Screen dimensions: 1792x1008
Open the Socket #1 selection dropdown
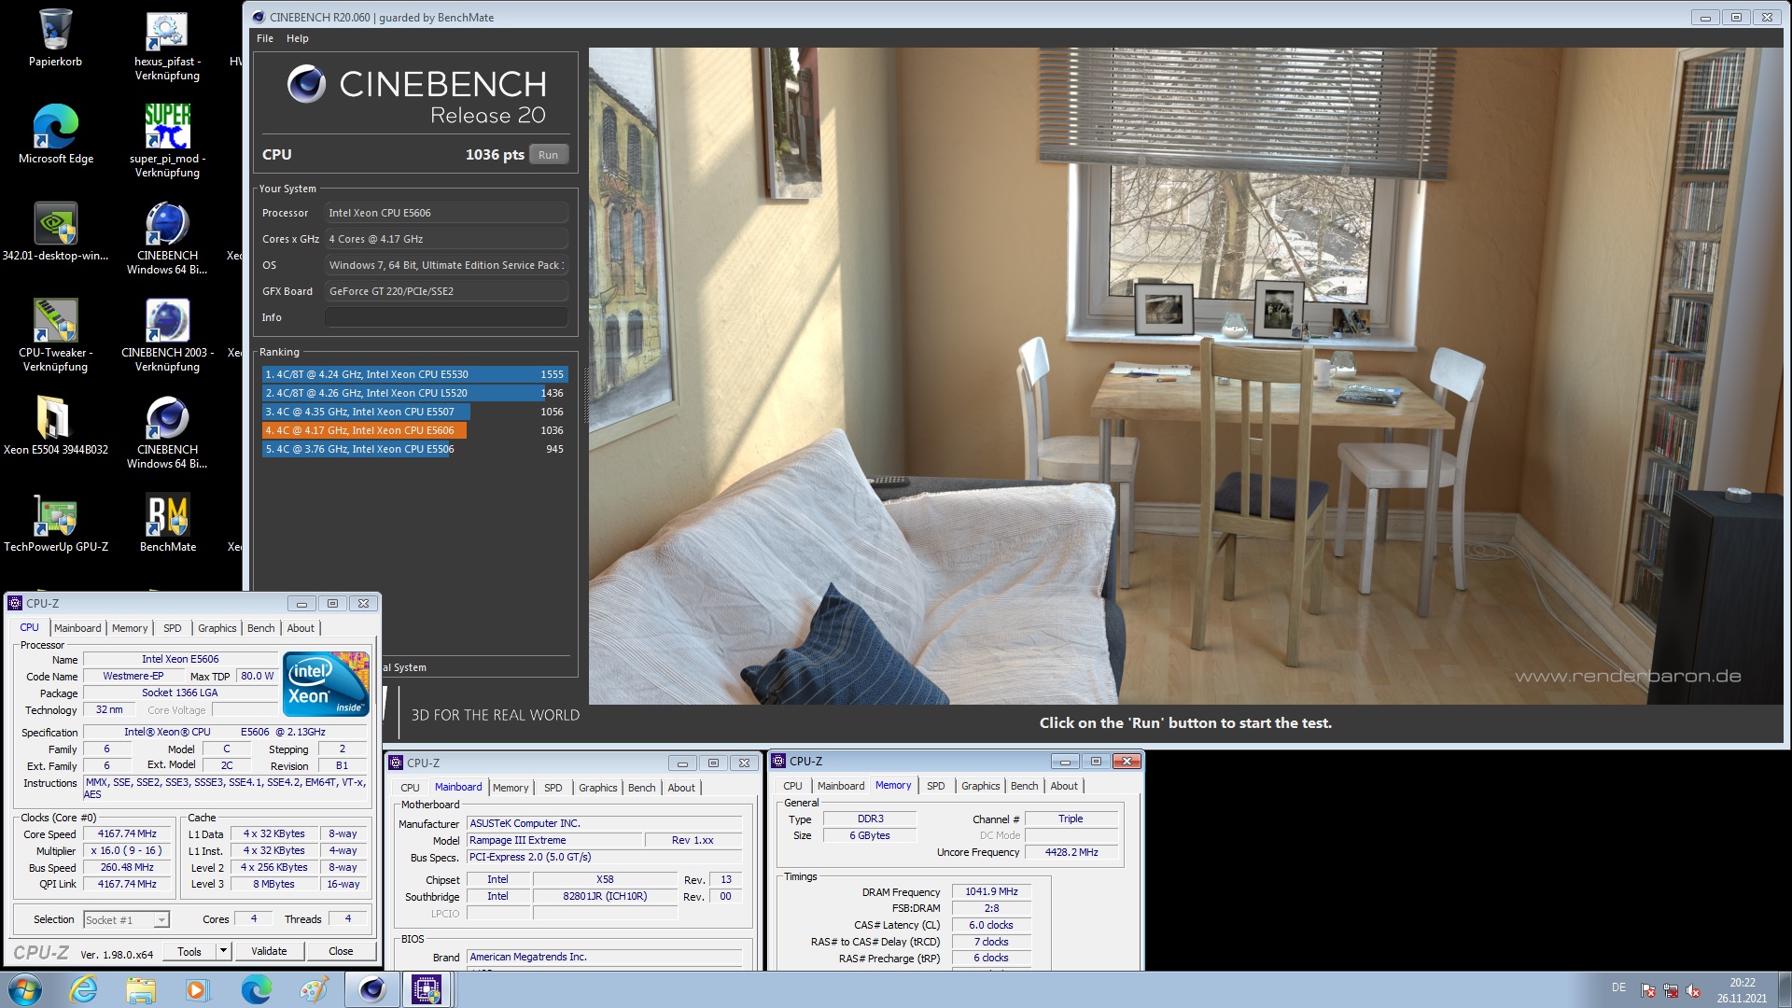click(127, 919)
